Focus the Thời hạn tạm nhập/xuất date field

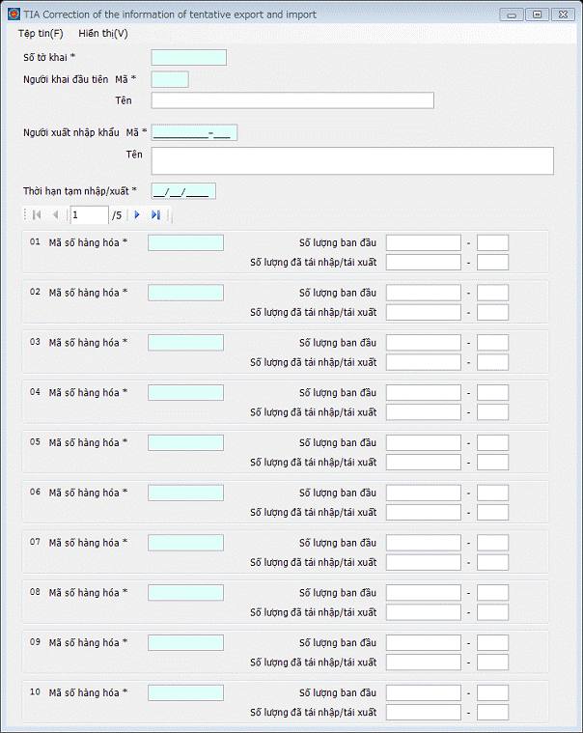tap(183, 191)
